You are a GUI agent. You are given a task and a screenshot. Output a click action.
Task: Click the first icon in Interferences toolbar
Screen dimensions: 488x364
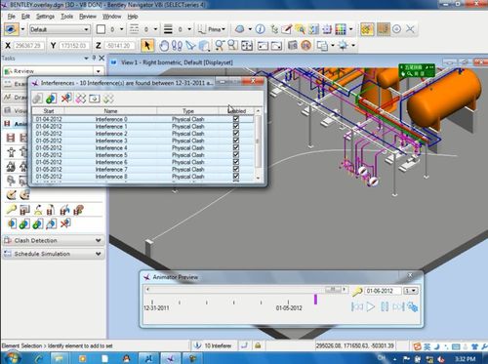tap(37, 99)
